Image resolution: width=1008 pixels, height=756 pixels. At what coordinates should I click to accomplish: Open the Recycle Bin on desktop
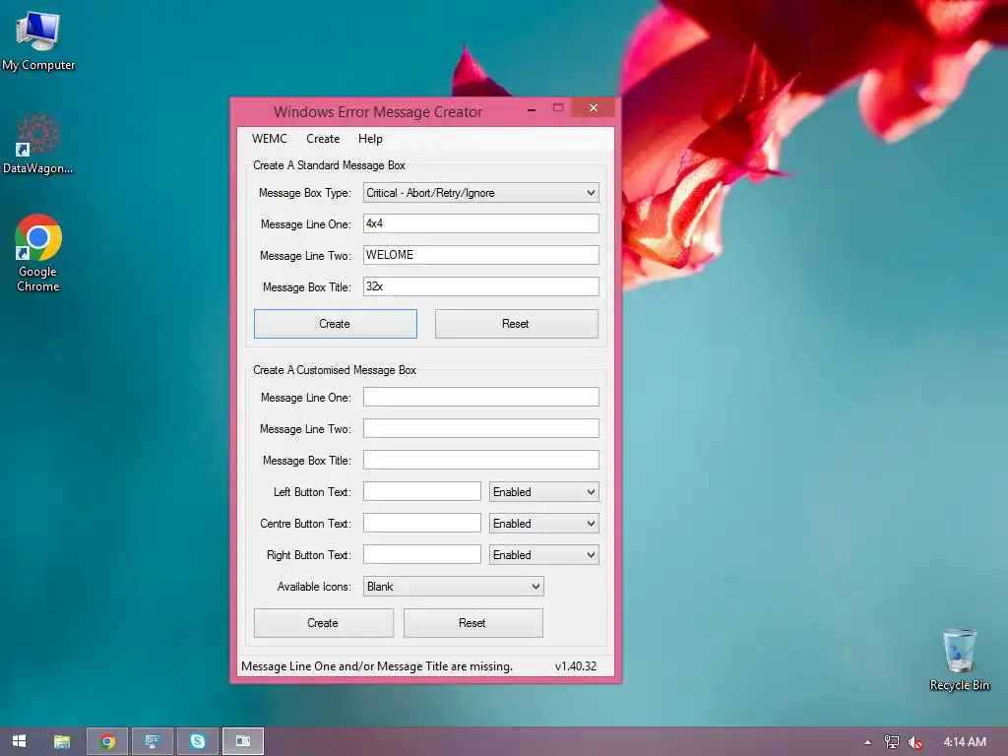[x=959, y=659]
